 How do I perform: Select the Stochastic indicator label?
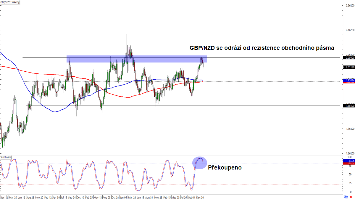tap(6, 157)
